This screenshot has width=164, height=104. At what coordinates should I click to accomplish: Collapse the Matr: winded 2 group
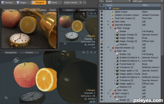pyautogui.click(x=108, y=93)
